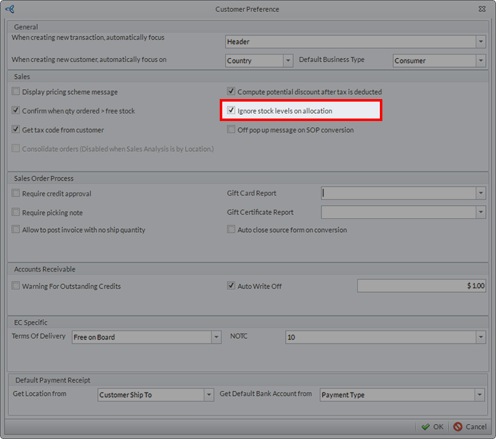Tick Warning For Outstanding Credits
This screenshot has height=439, width=496.
[x=16, y=286]
